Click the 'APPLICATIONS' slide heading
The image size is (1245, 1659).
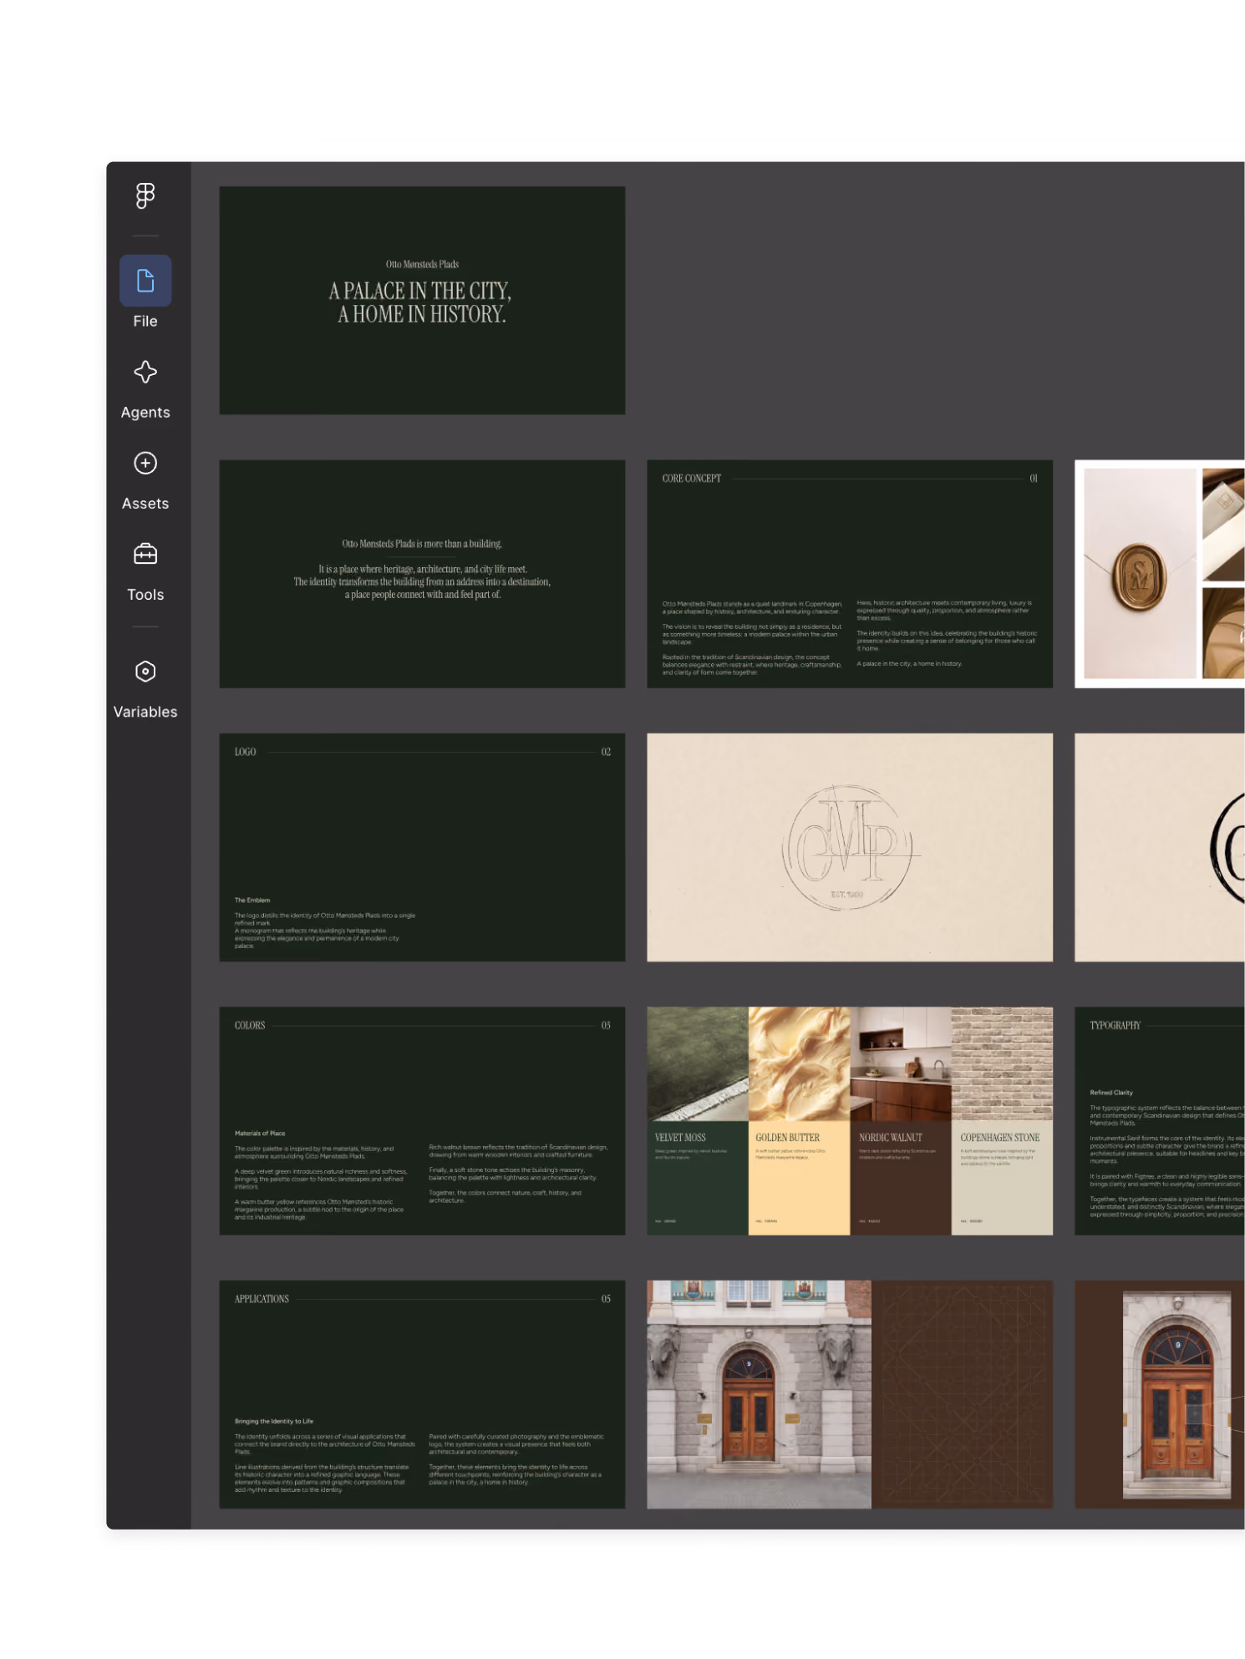pyautogui.click(x=262, y=1299)
